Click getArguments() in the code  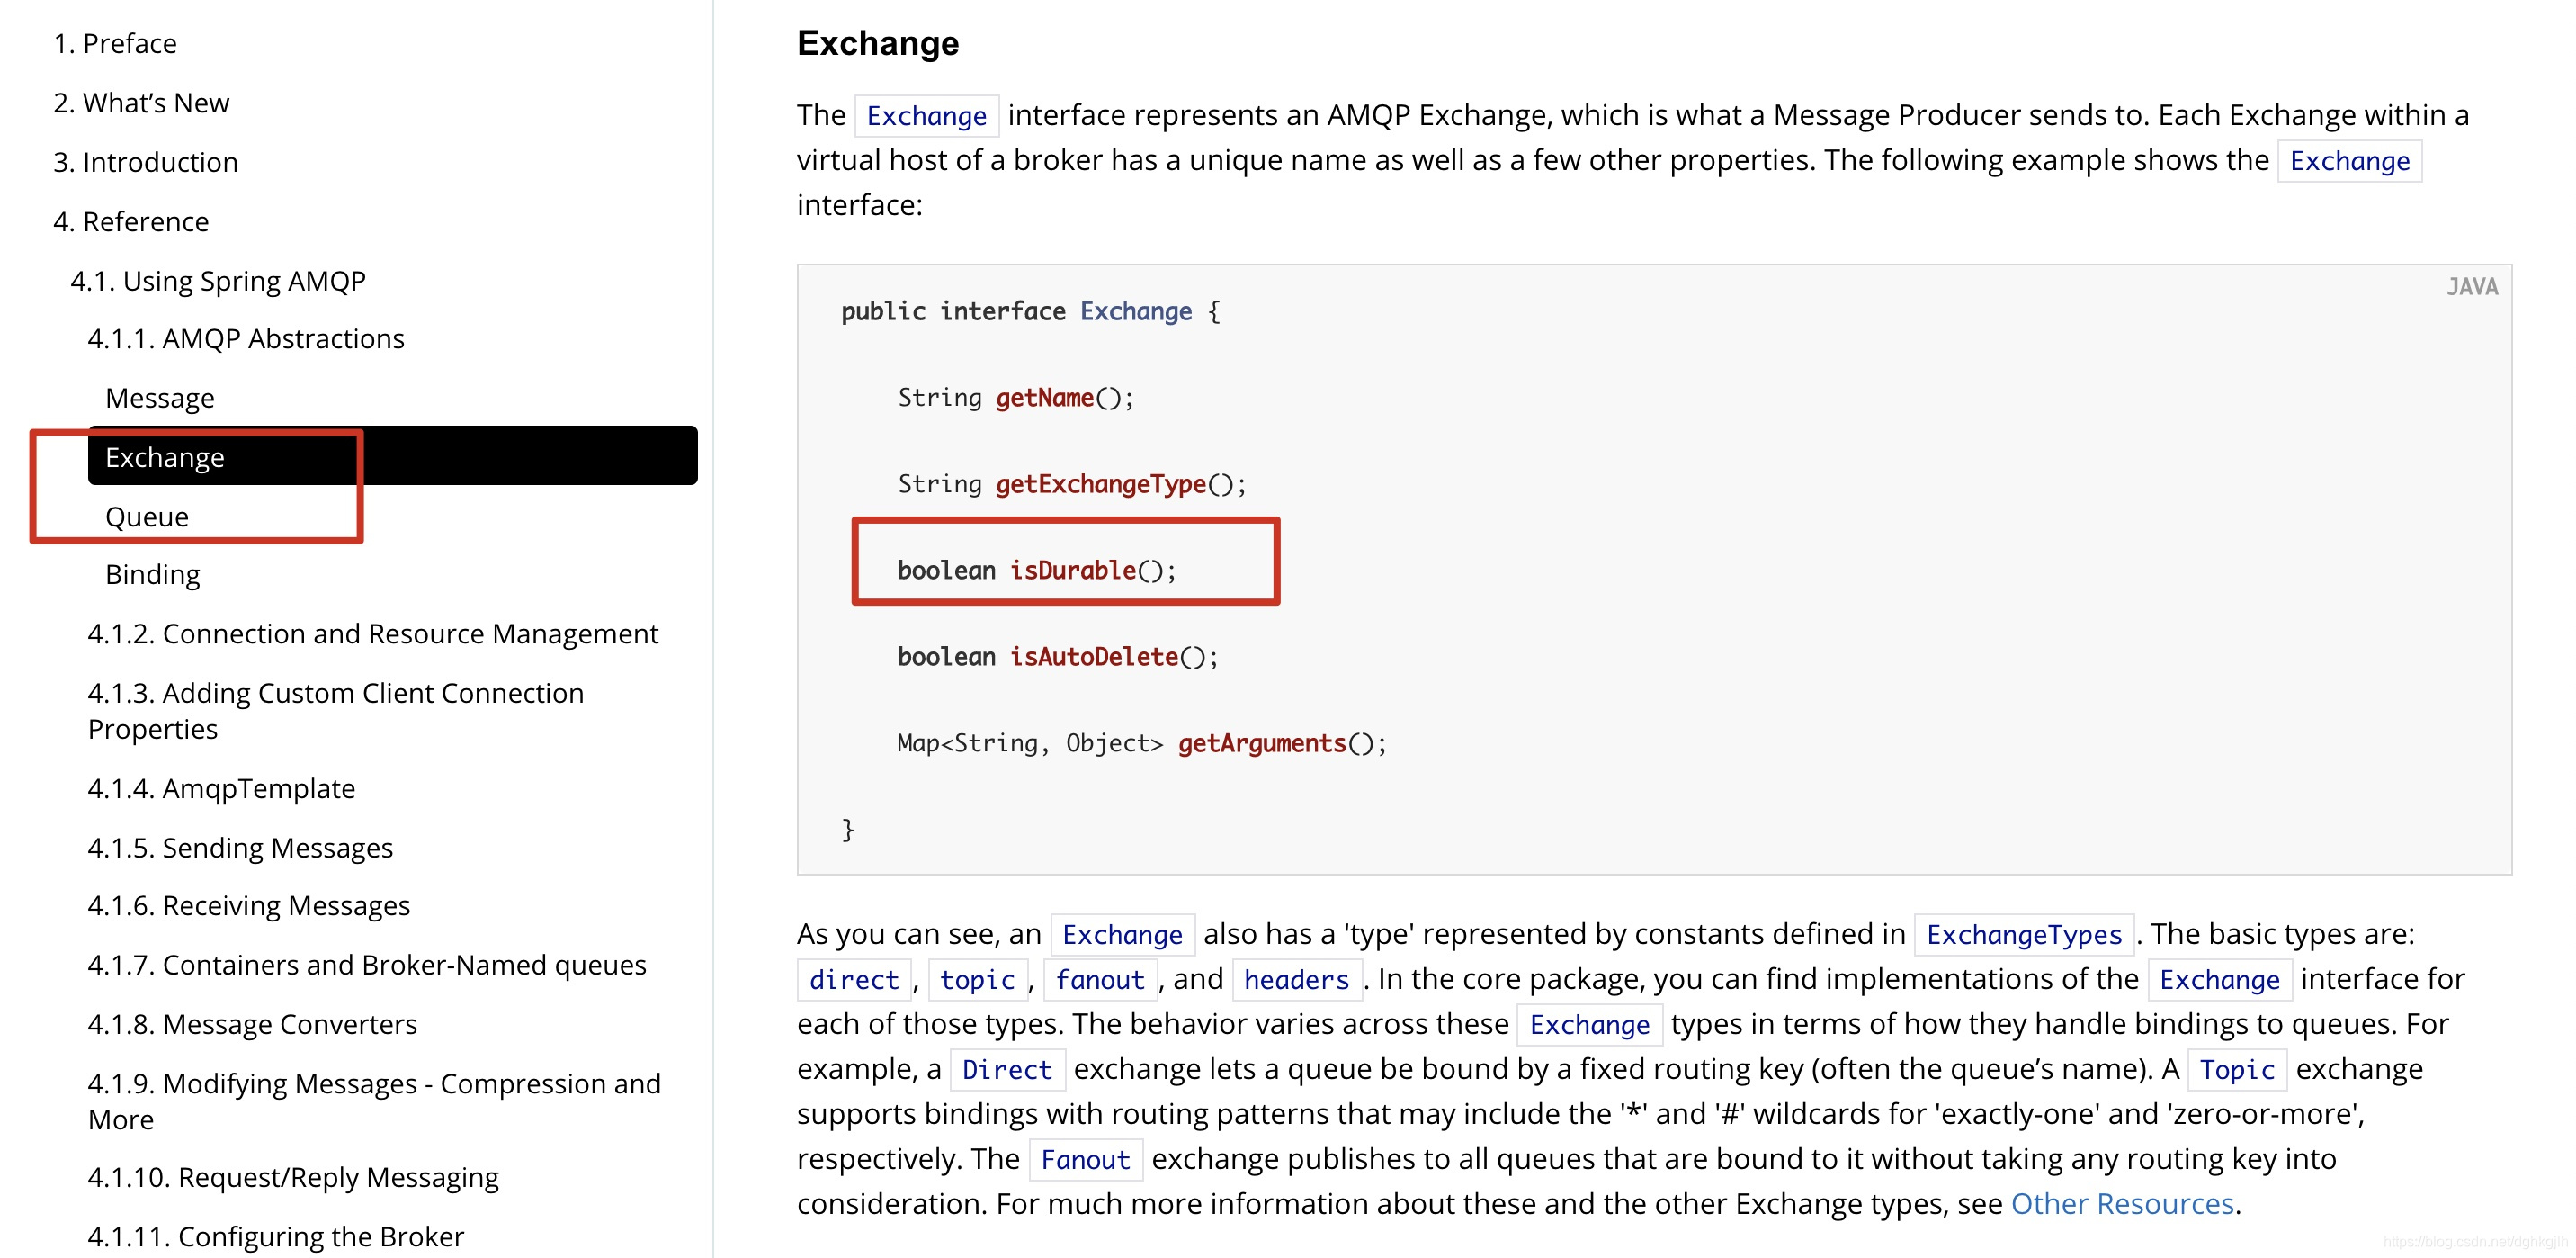[x=1281, y=742]
